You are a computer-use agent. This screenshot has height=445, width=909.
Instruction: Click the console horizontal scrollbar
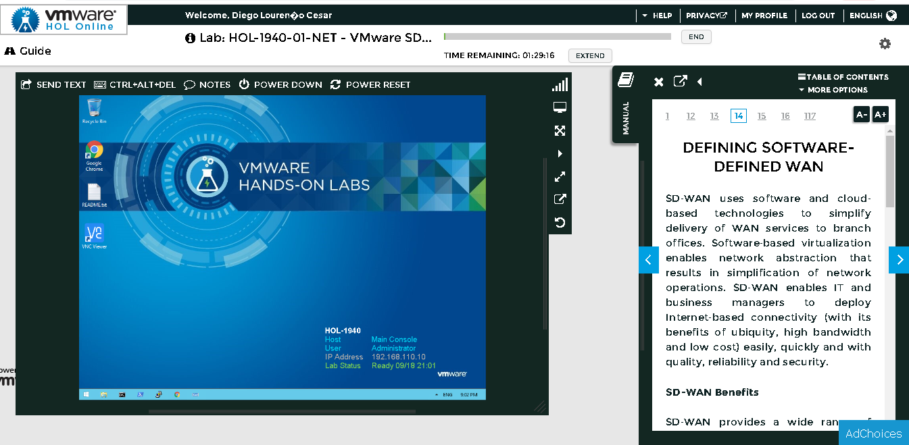[282, 411]
